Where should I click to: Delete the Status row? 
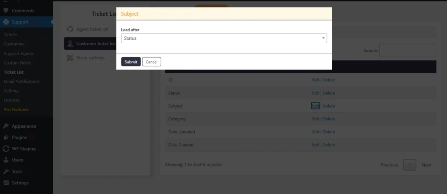[329, 93]
